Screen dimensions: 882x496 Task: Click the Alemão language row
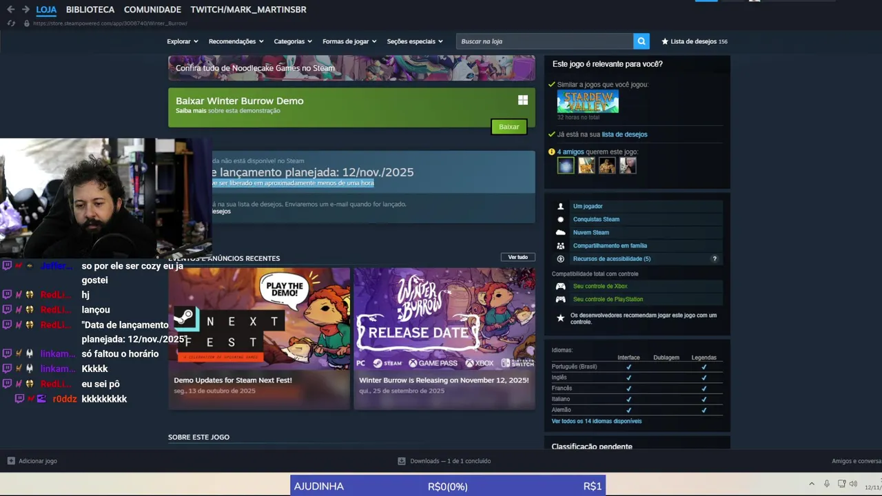[x=637, y=410]
